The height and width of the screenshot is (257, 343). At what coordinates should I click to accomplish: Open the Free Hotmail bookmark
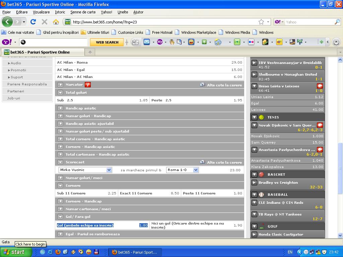159,32
